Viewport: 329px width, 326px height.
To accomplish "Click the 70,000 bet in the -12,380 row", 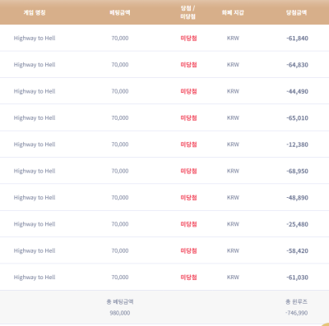I will click(120, 145).
